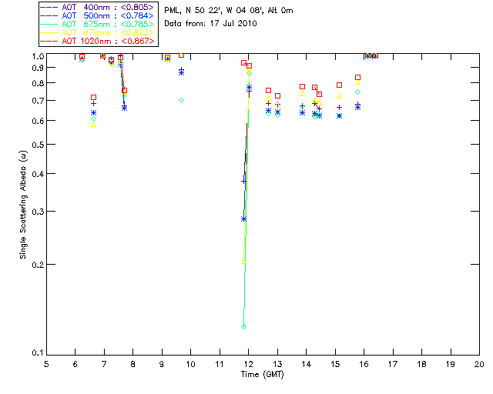Click the 'Time (GMT)' x-axis label
Image resolution: width=493 pixels, height=394 pixels.
pyautogui.click(x=262, y=375)
